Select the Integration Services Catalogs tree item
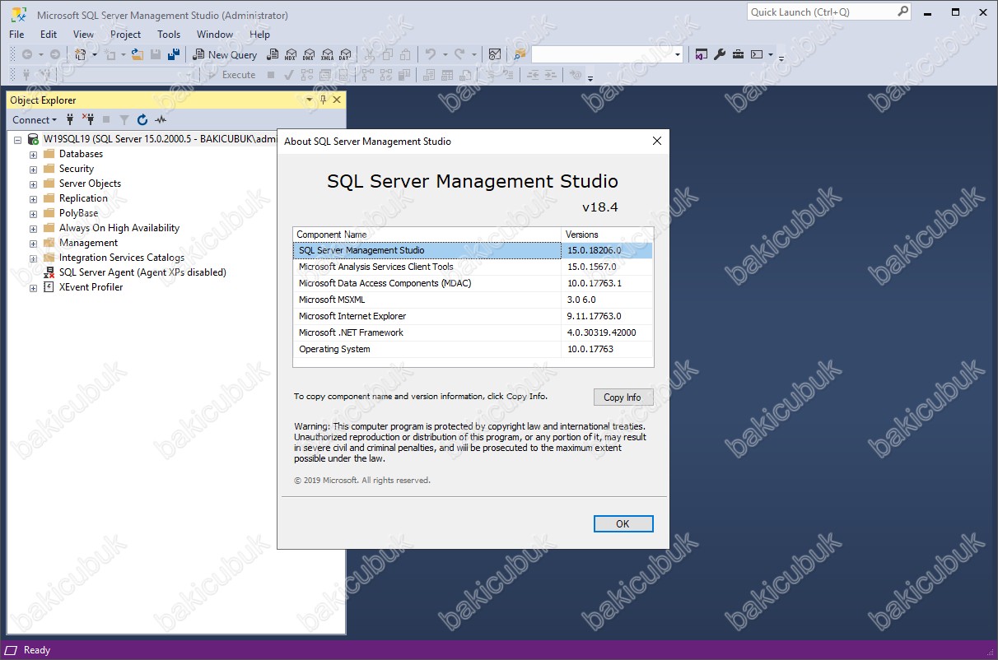This screenshot has width=998, height=660. point(122,258)
